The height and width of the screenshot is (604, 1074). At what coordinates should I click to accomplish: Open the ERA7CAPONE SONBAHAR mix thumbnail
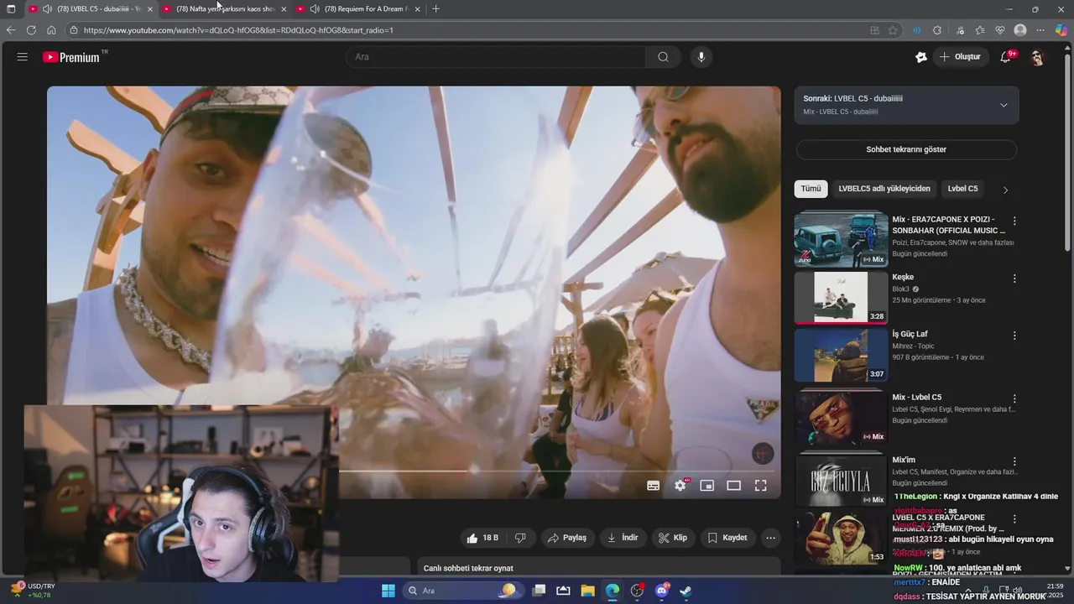(x=841, y=240)
